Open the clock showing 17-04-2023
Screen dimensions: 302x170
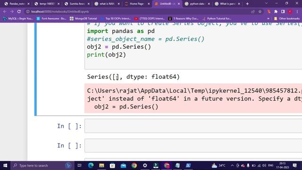pos(283,165)
